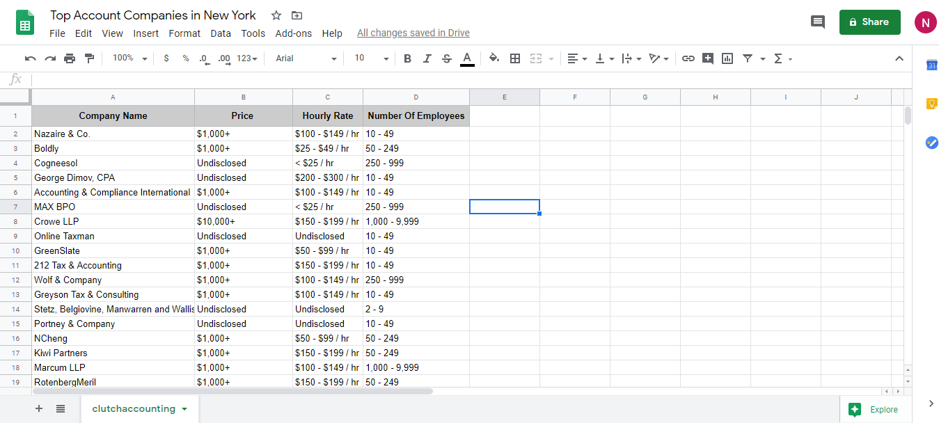This screenshot has height=423, width=939.
Task: Open the Edit menu
Action: pos(84,33)
